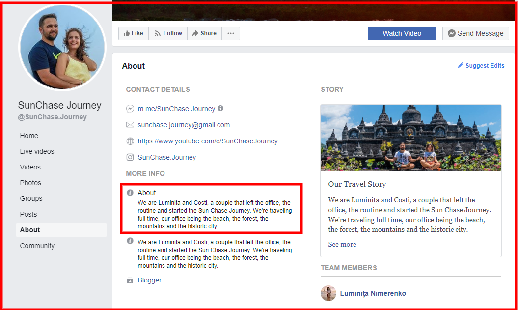Open Posts in the sidebar
518x310 pixels.
28,214
